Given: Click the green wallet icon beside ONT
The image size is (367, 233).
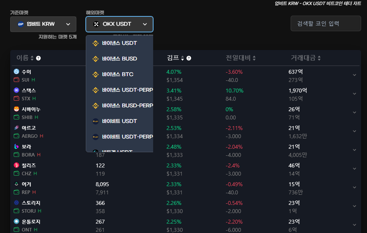Looking at the screenshot, I should tap(16, 229).
